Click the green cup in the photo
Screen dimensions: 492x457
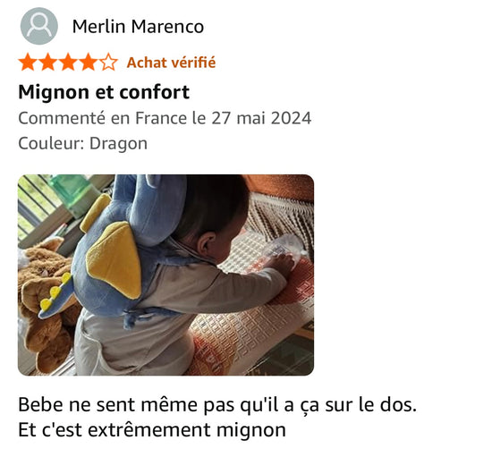coord(72,191)
